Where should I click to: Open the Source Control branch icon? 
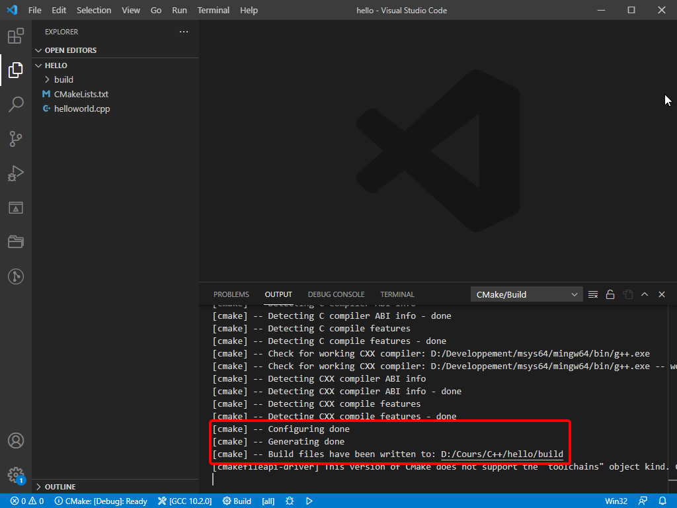[x=16, y=139]
